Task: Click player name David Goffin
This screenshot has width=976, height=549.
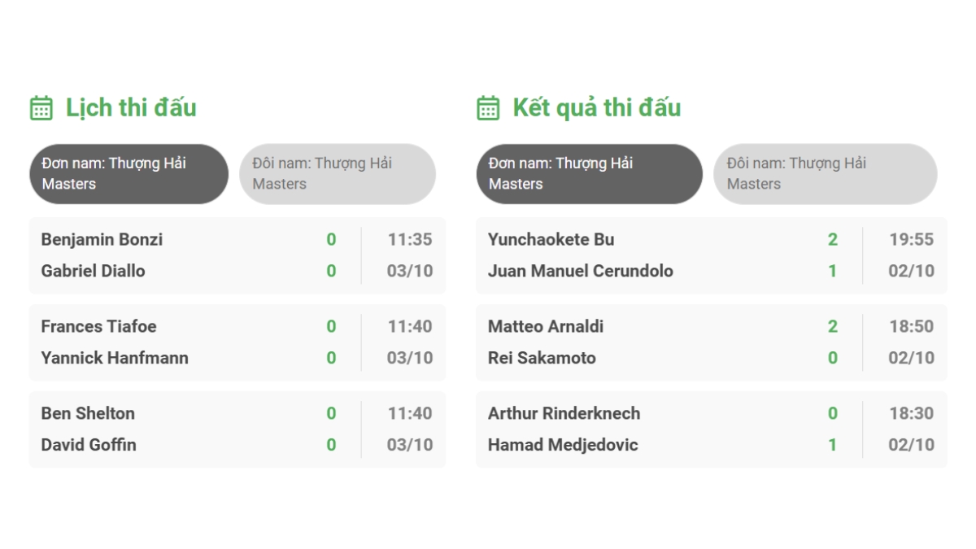Action: [89, 445]
